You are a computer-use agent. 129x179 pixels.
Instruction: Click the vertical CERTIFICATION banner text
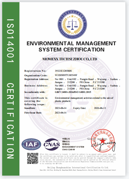click(10, 121)
